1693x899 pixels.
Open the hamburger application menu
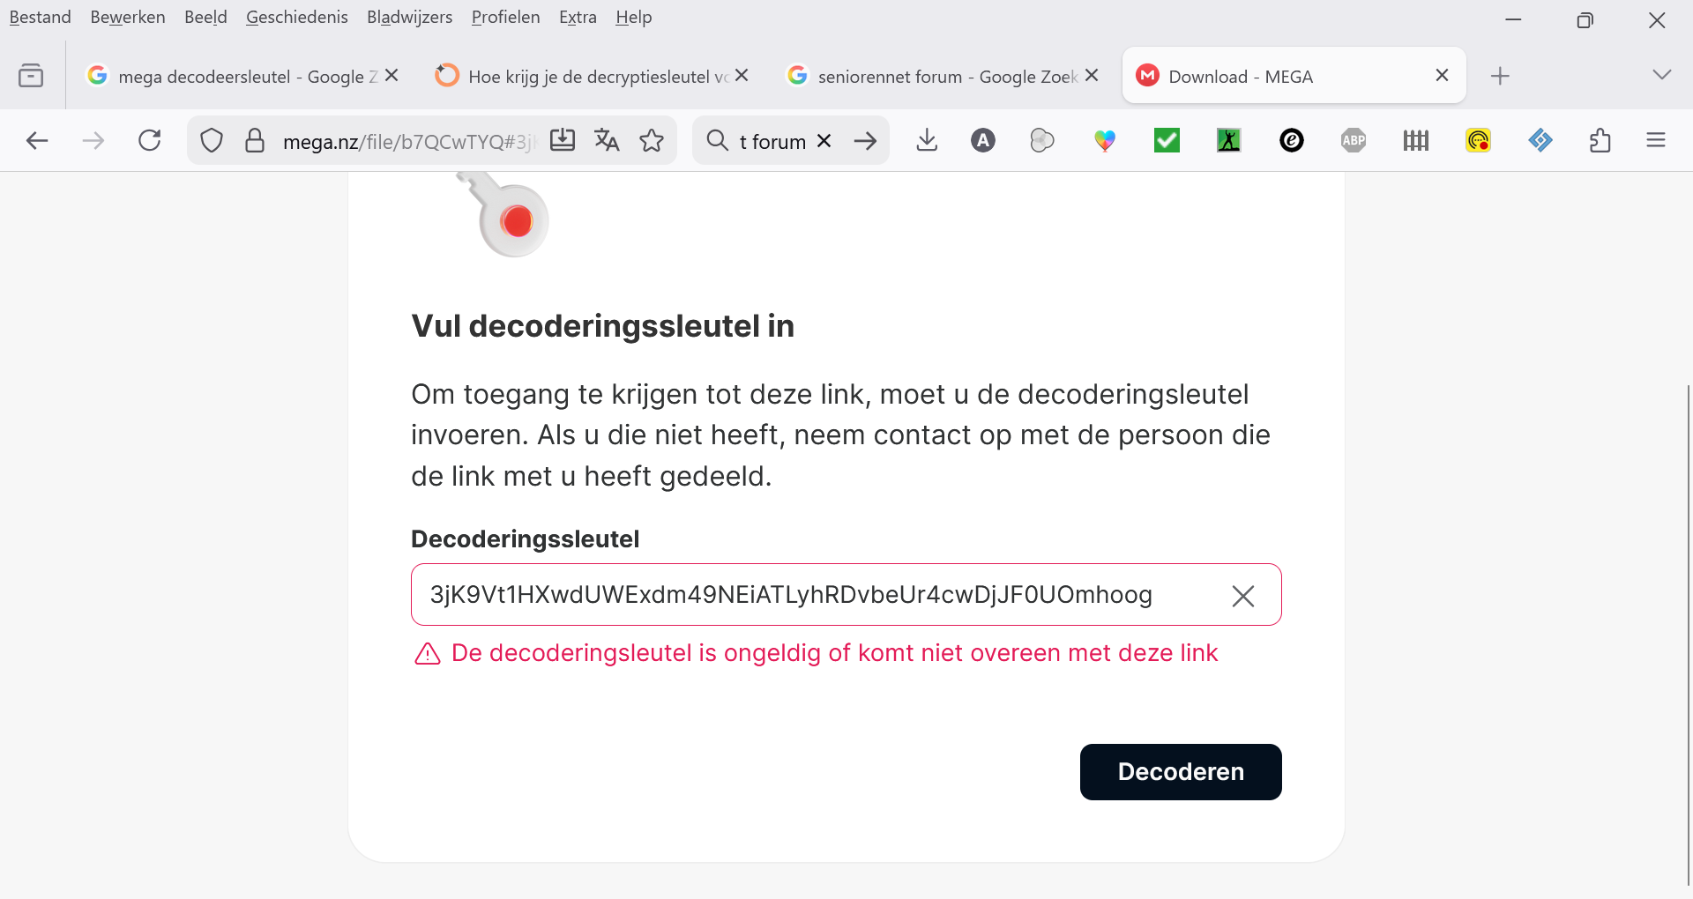point(1657,140)
